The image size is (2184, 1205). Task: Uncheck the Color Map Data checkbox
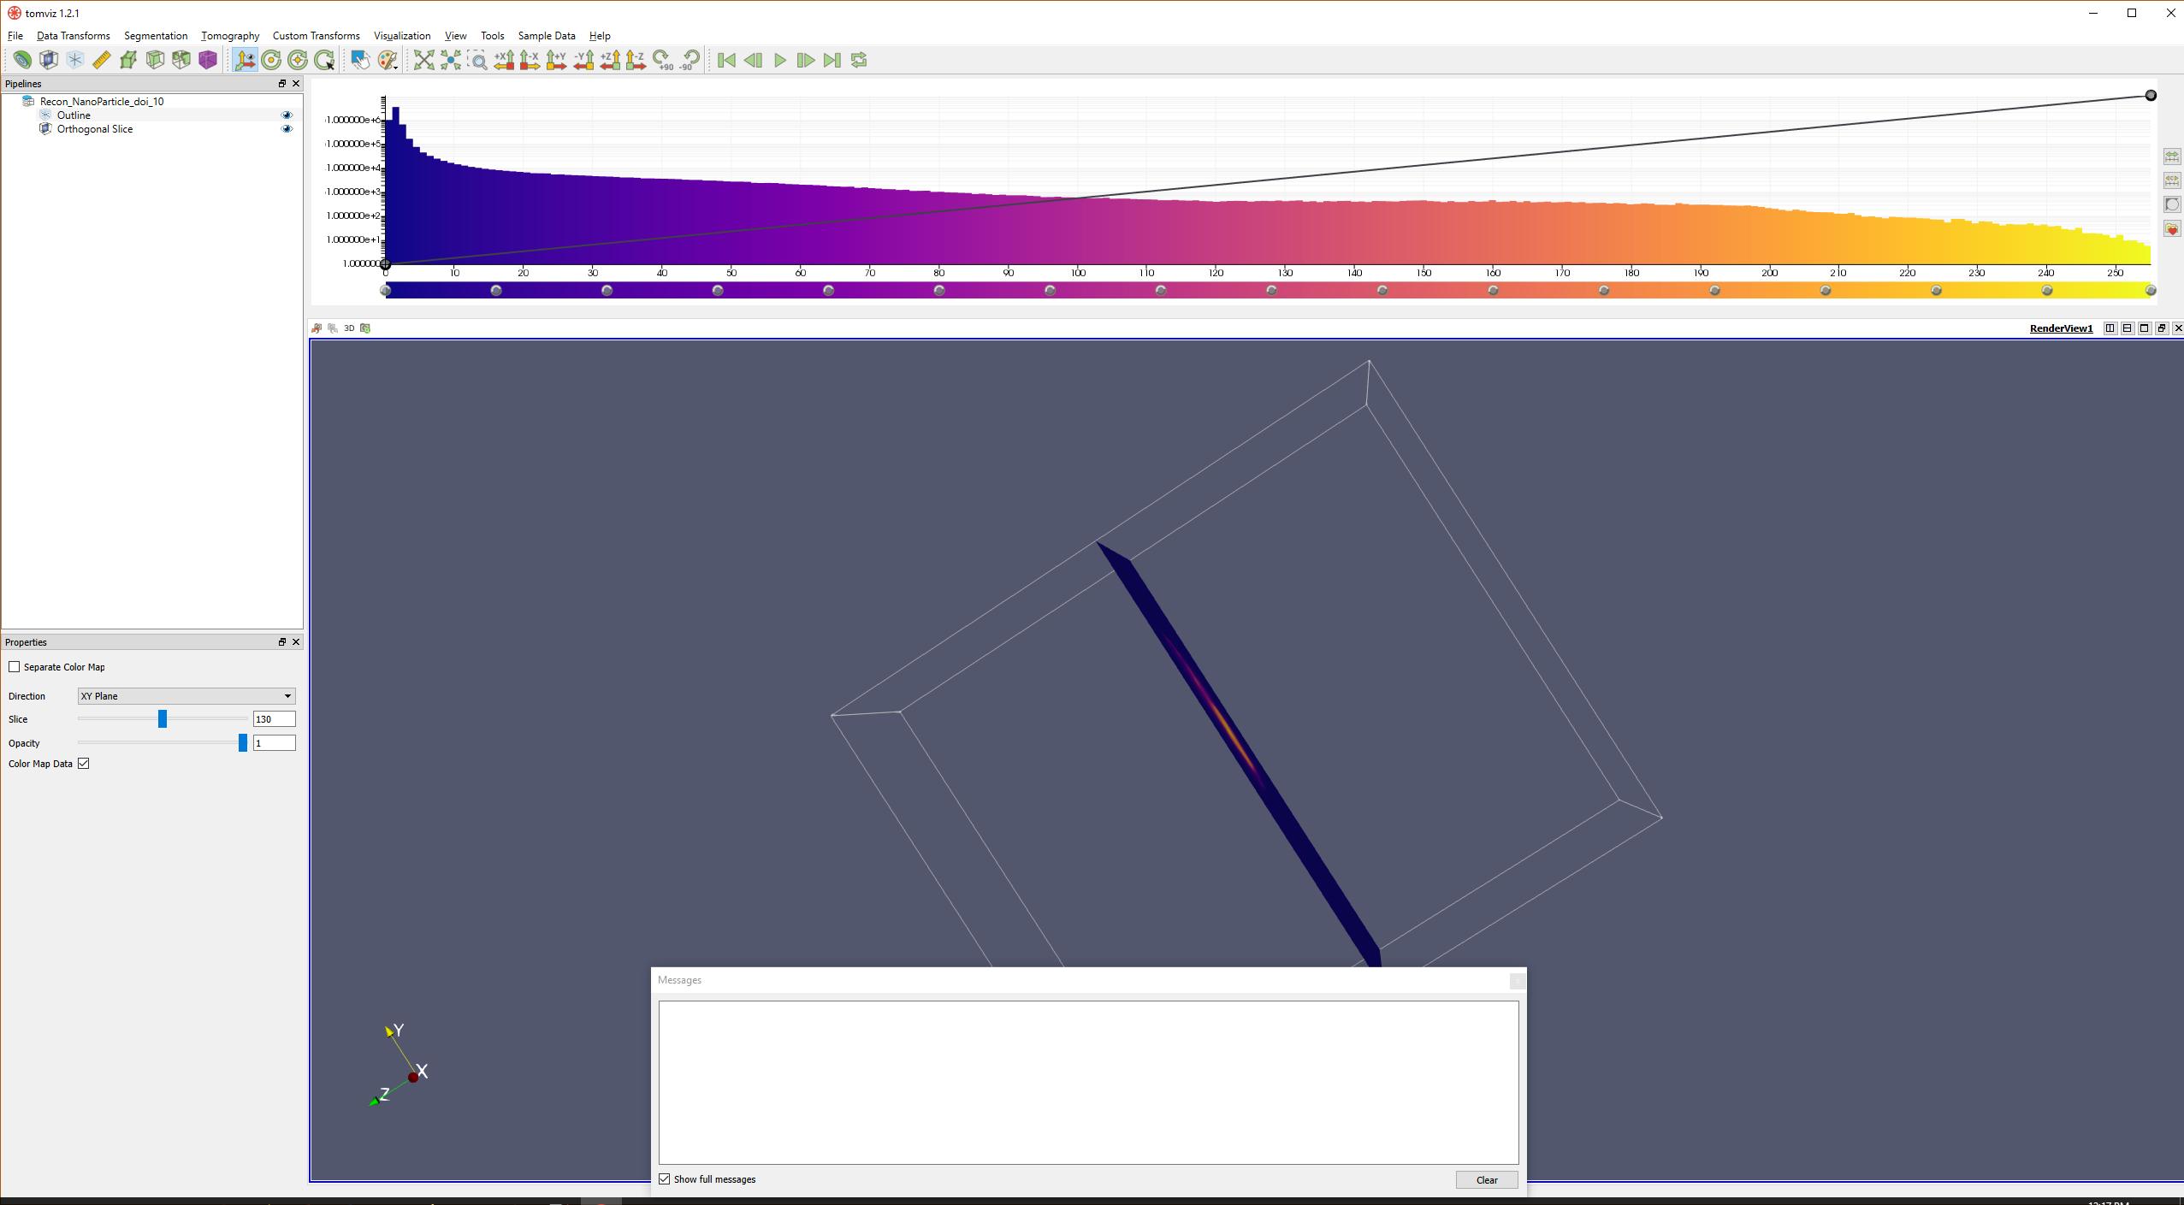pos(83,763)
